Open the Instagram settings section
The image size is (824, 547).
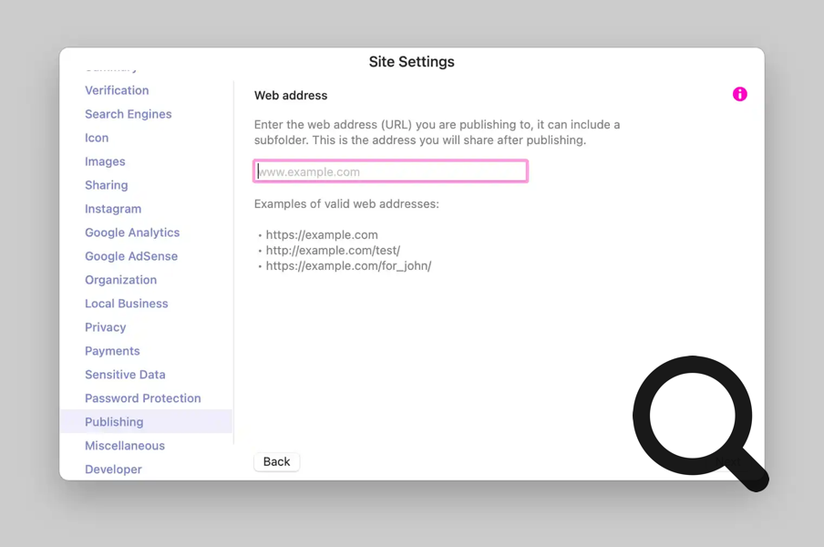coord(113,209)
